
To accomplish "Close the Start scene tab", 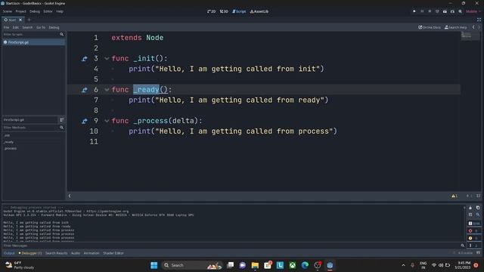I will coord(20,20).
